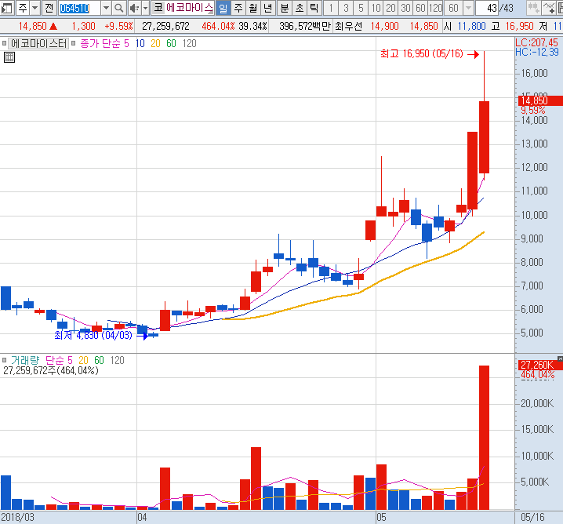Click volume average 120 label in grey

tap(117, 360)
